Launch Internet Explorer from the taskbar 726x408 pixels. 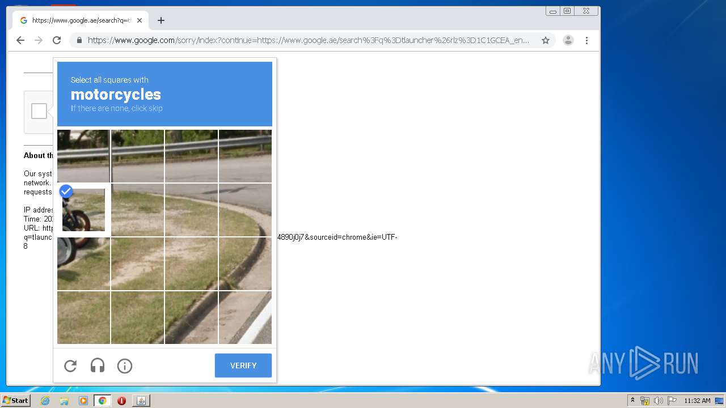click(x=45, y=401)
